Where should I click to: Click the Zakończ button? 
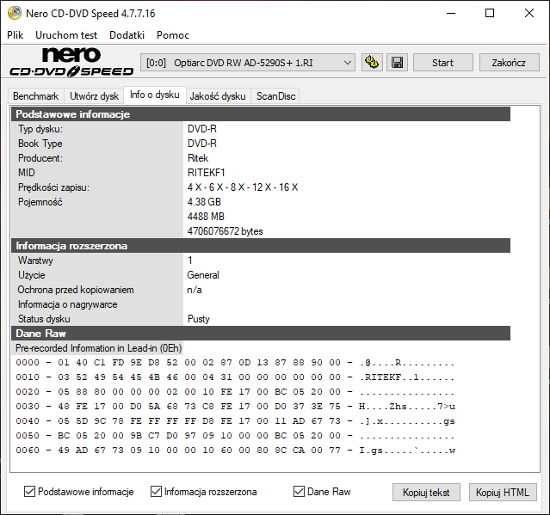509,63
